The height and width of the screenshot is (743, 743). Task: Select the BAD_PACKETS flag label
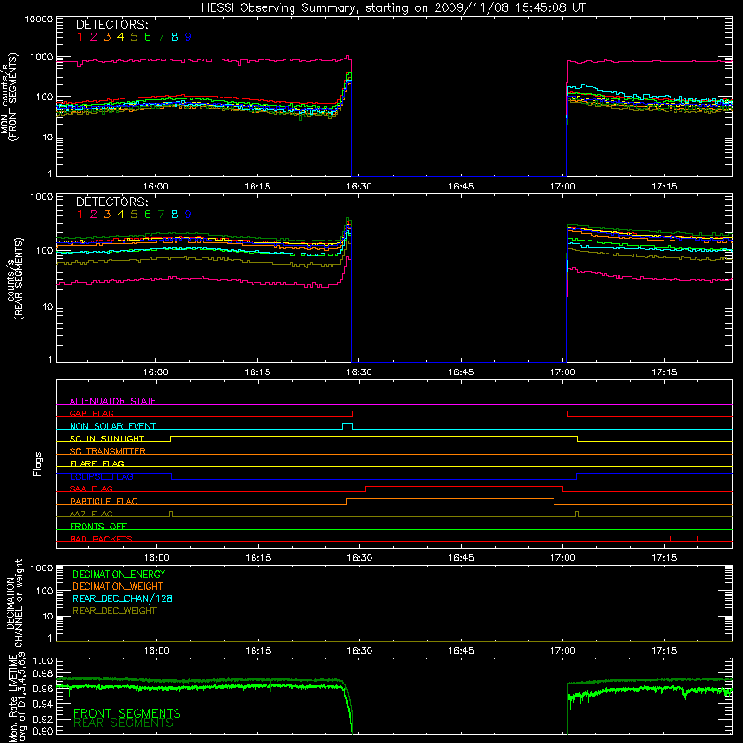pyautogui.click(x=101, y=539)
